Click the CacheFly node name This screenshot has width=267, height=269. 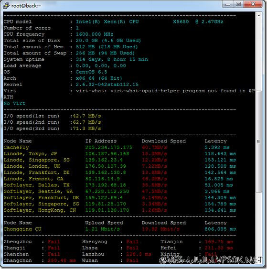pos(16,147)
